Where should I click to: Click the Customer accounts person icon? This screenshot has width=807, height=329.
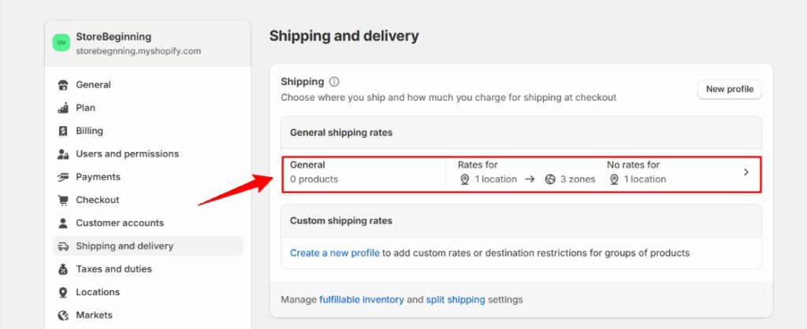[x=62, y=223]
